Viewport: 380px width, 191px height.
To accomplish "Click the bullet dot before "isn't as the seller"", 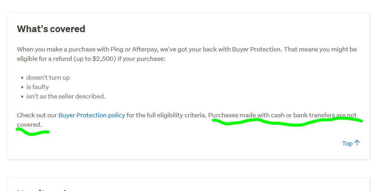I will pos(22,97).
